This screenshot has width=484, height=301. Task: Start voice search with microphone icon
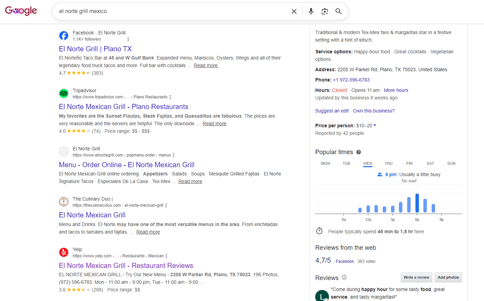coord(311,11)
